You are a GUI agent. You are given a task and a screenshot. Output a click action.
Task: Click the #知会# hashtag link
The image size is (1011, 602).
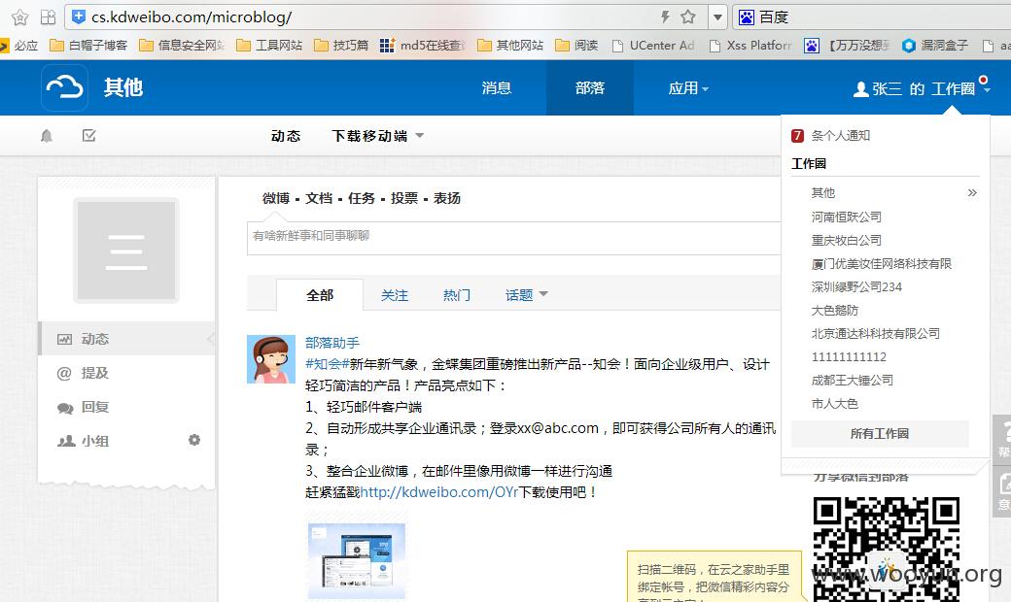tap(327, 364)
